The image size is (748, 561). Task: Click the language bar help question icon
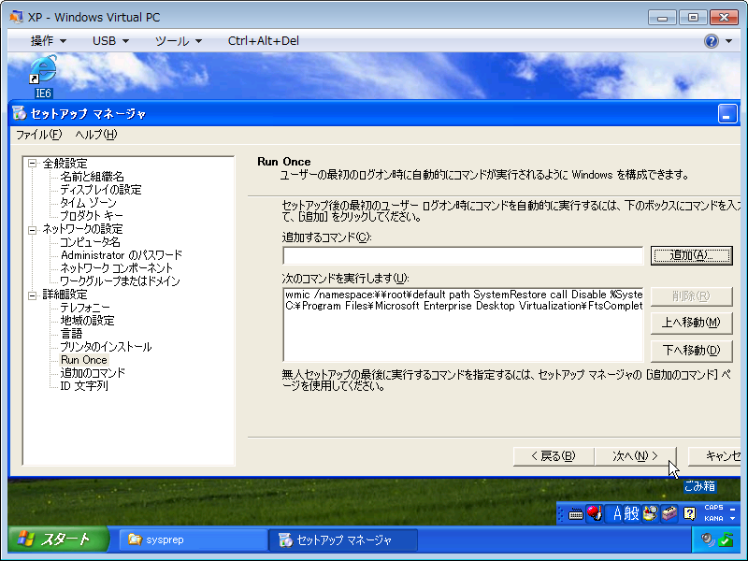point(689,513)
